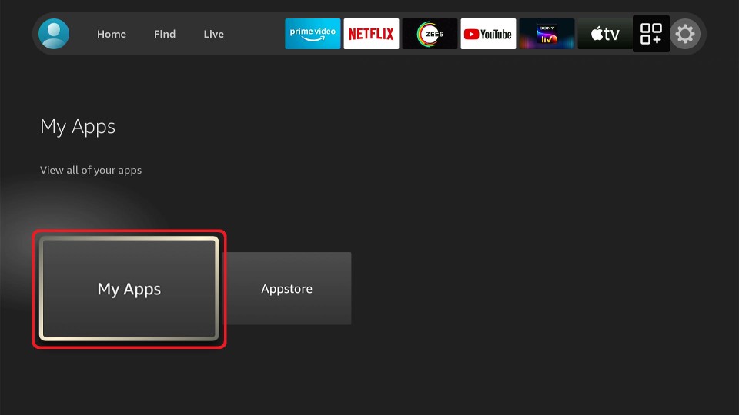Click the 'My Apps' heading text
Viewport: 739px width, 415px height.
[78, 127]
